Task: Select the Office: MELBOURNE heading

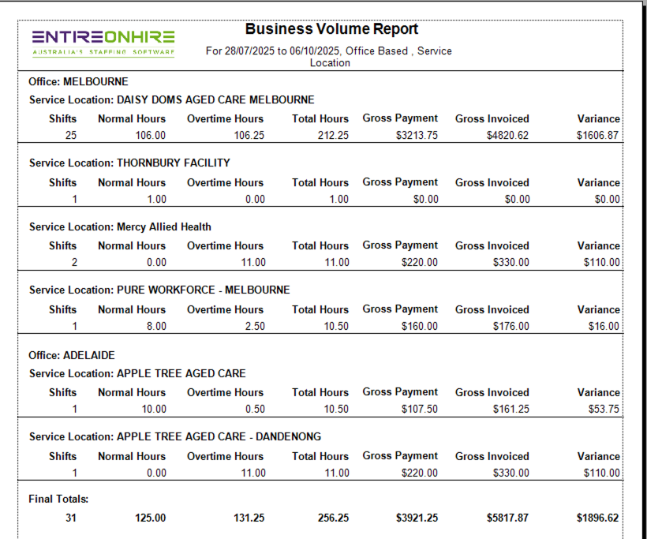Action: [x=78, y=81]
